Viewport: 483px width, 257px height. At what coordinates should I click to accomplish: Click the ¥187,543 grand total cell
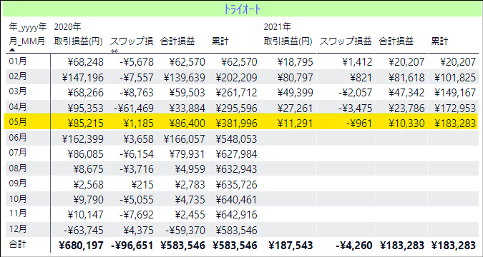(x=291, y=246)
